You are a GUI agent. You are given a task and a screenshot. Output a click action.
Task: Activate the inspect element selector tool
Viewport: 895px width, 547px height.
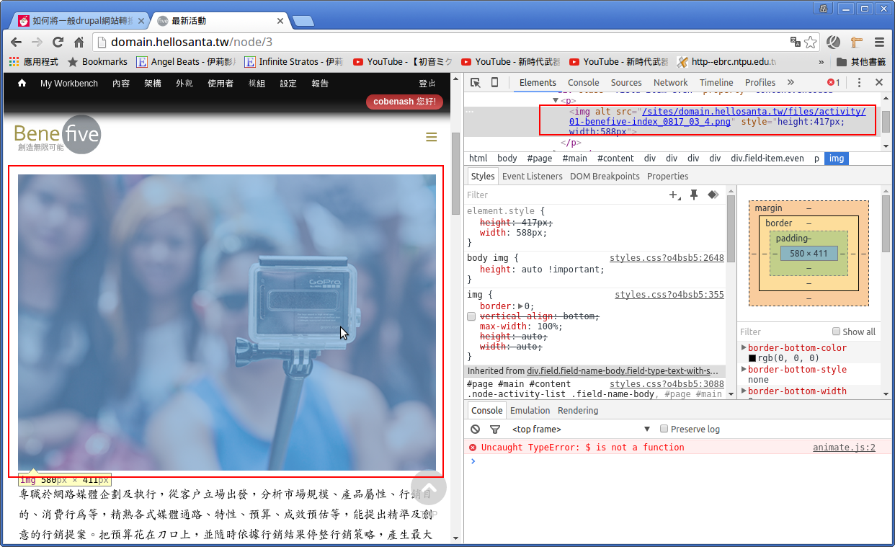476,83
